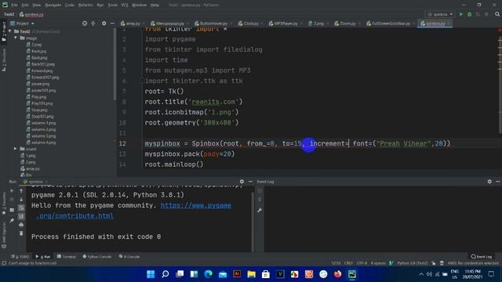Screen dimensions: 502x282
Task: Open Firefox from the taskbar
Action: pyautogui.click(x=337, y=274)
